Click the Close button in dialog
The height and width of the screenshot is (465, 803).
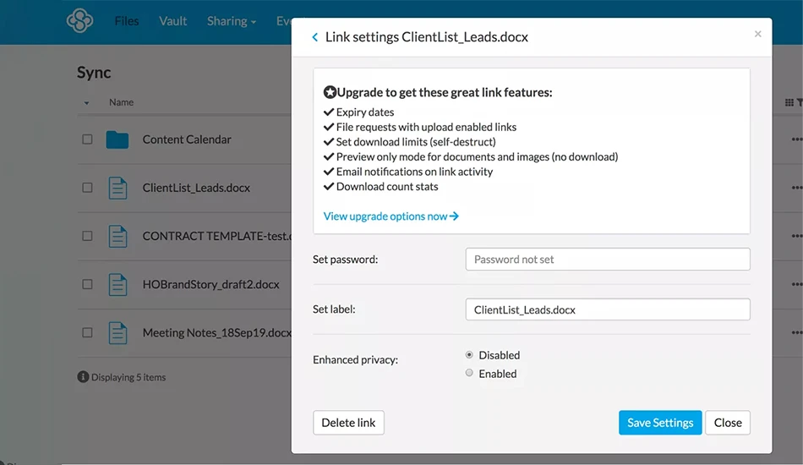(x=728, y=423)
